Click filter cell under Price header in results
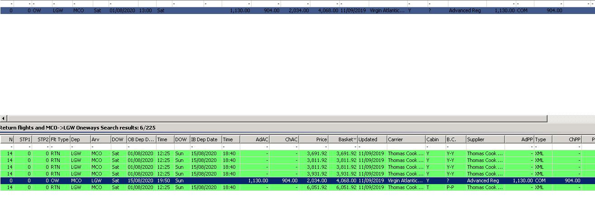Image resolution: width=595 pixels, height=199 pixels. pos(314,147)
